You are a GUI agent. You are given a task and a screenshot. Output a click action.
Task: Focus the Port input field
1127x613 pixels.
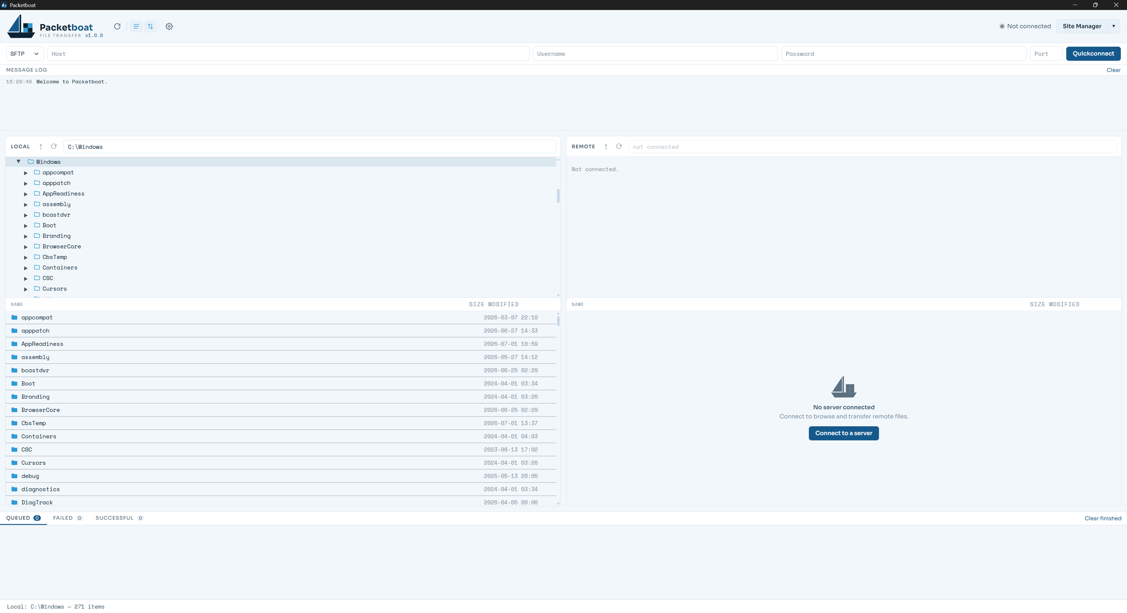(1046, 54)
